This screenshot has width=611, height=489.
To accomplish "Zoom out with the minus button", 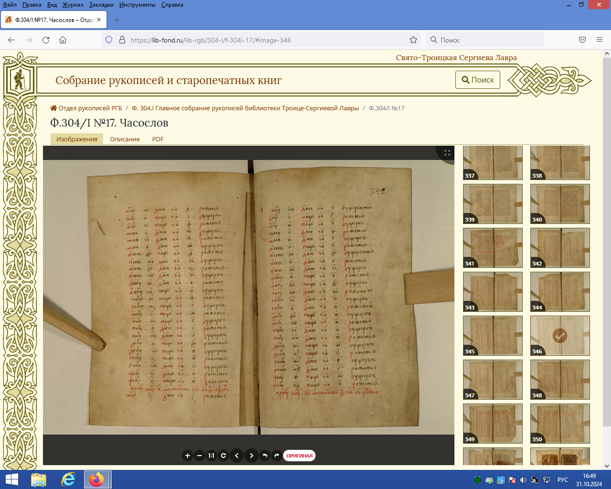I will pos(200,456).
